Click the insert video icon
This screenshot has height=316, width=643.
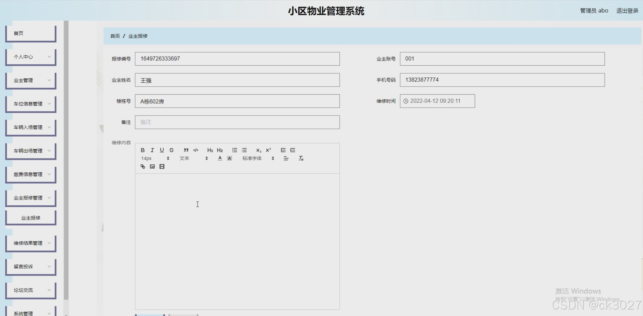tap(162, 167)
